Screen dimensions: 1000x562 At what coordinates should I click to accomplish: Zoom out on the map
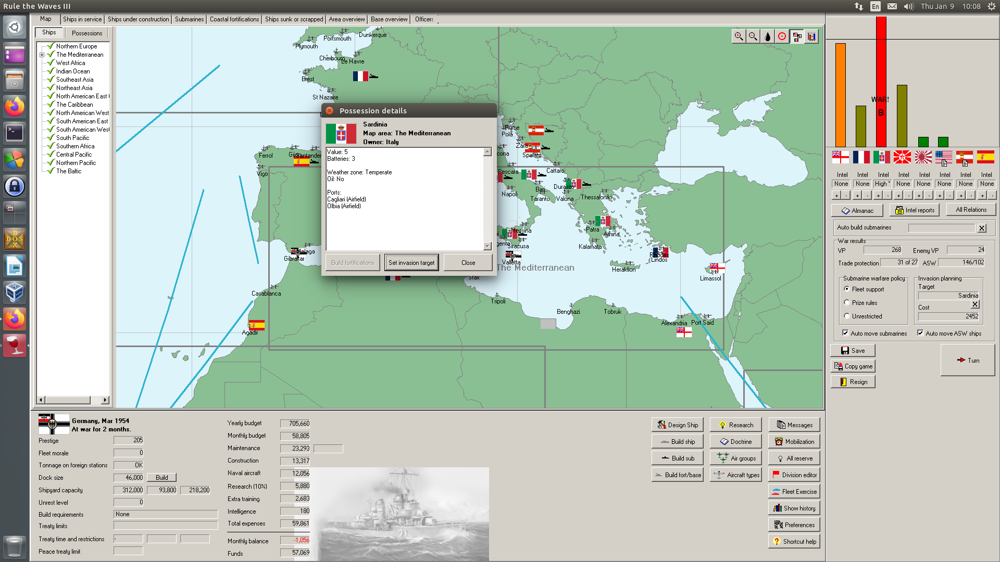(x=753, y=36)
